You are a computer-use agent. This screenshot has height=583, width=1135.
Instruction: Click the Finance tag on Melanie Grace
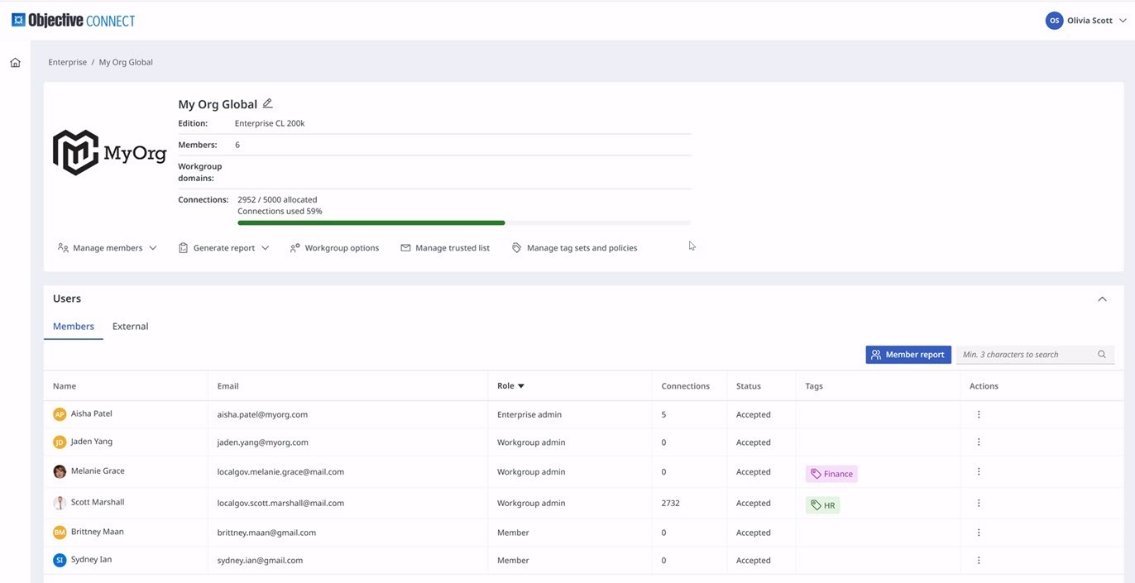point(831,474)
